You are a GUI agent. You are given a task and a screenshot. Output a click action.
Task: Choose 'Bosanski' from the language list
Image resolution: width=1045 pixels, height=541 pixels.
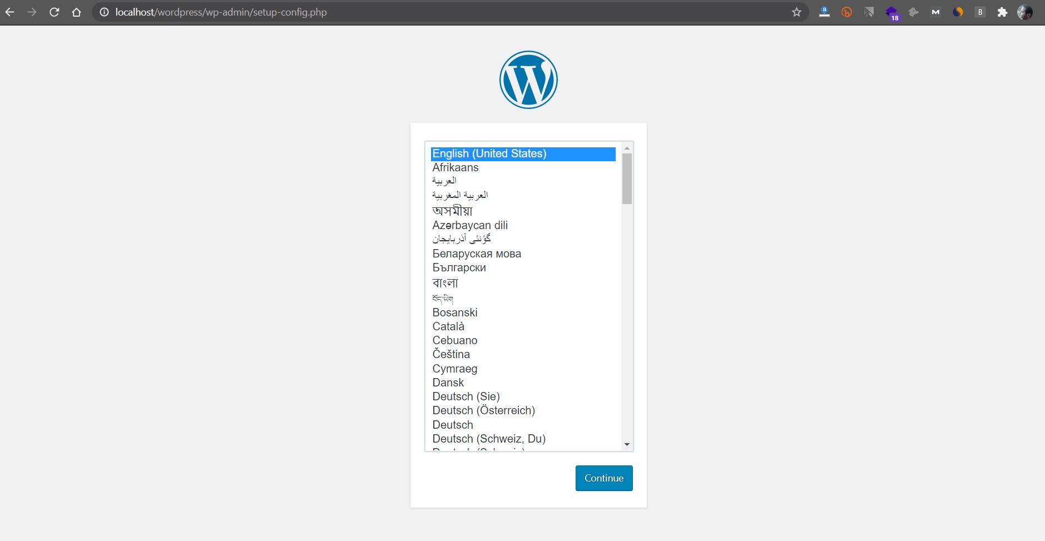(523, 313)
